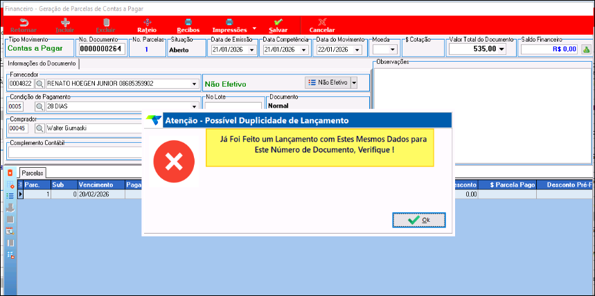Open the Data do Movimento date dropdown
Image resolution: width=595 pixels, height=296 pixels.
click(357, 50)
